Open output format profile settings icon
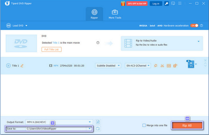 (x=98, y=122)
